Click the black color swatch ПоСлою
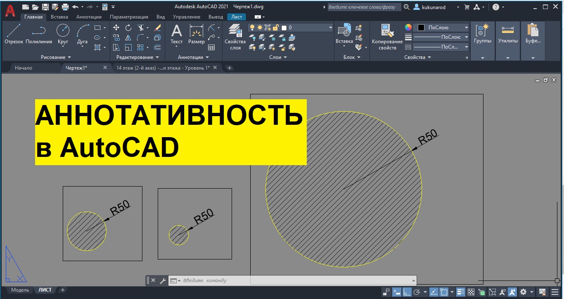This screenshot has width=564, height=299. click(x=421, y=28)
